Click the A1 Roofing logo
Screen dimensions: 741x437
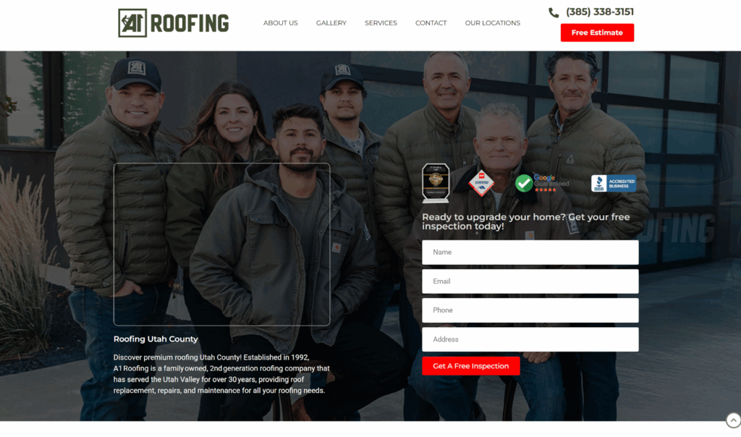click(x=174, y=22)
